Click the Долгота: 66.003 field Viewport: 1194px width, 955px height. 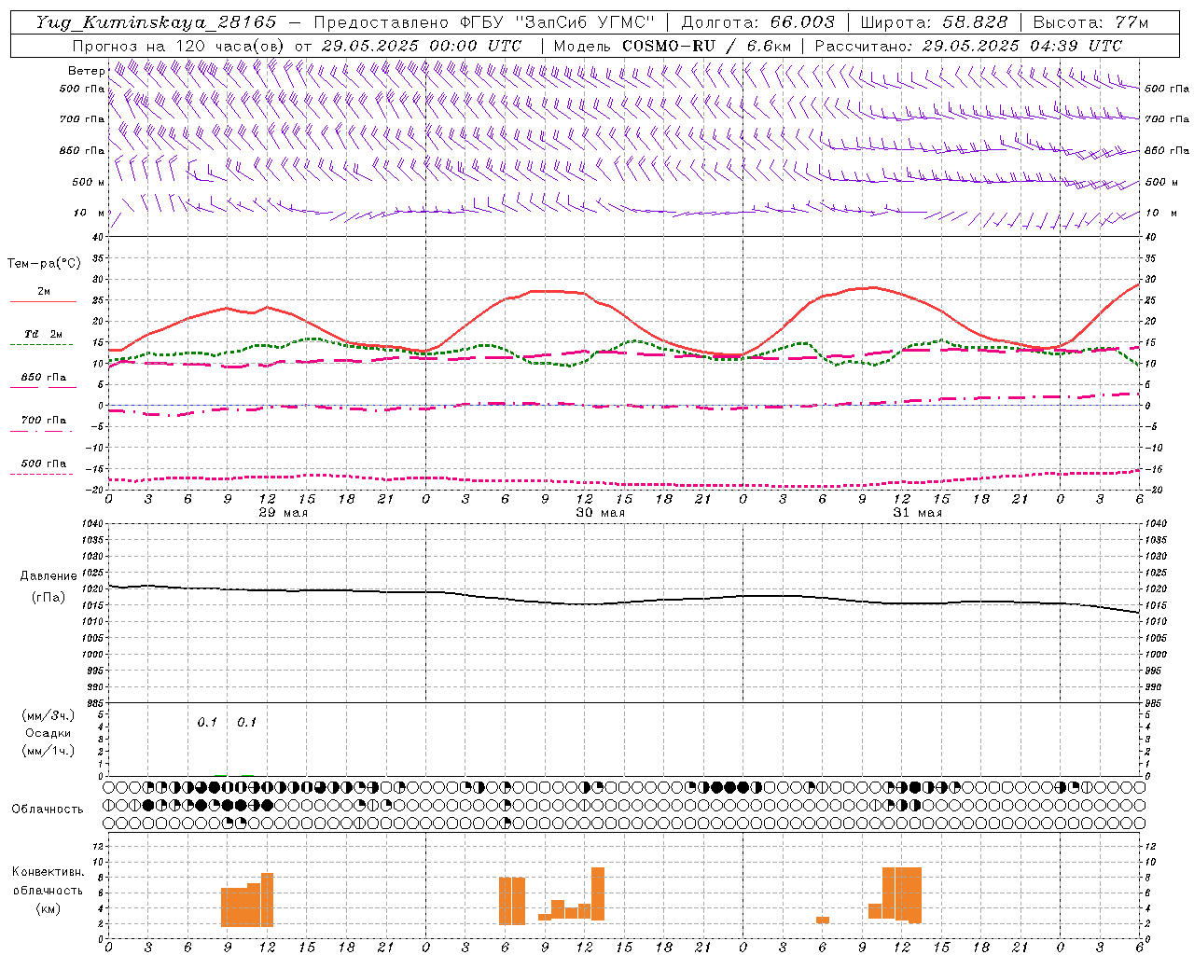click(x=757, y=22)
